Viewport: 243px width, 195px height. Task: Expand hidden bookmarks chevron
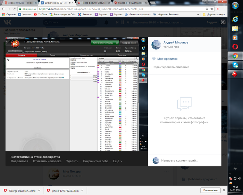click(x=198, y=15)
